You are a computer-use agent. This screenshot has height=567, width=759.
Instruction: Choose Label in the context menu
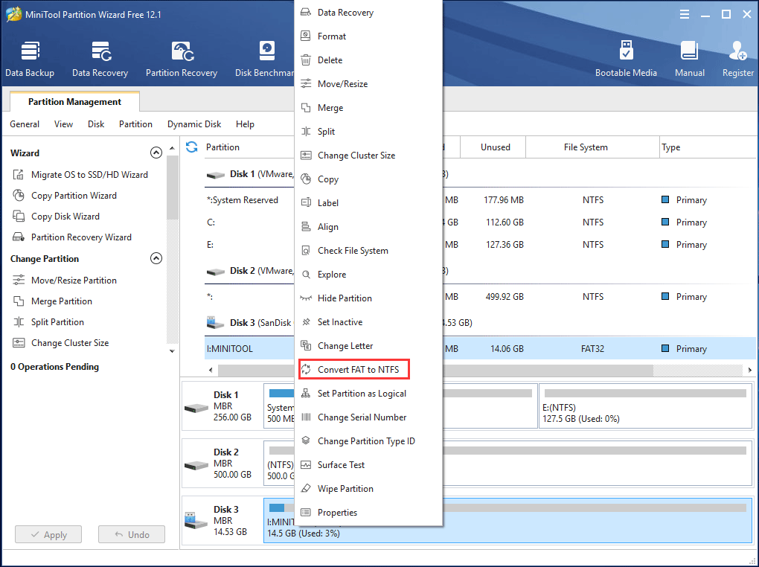(x=368, y=203)
